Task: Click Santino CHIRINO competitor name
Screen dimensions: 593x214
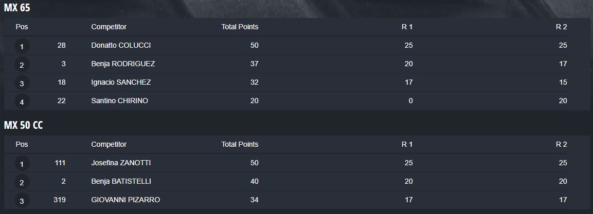Action: pos(119,101)
